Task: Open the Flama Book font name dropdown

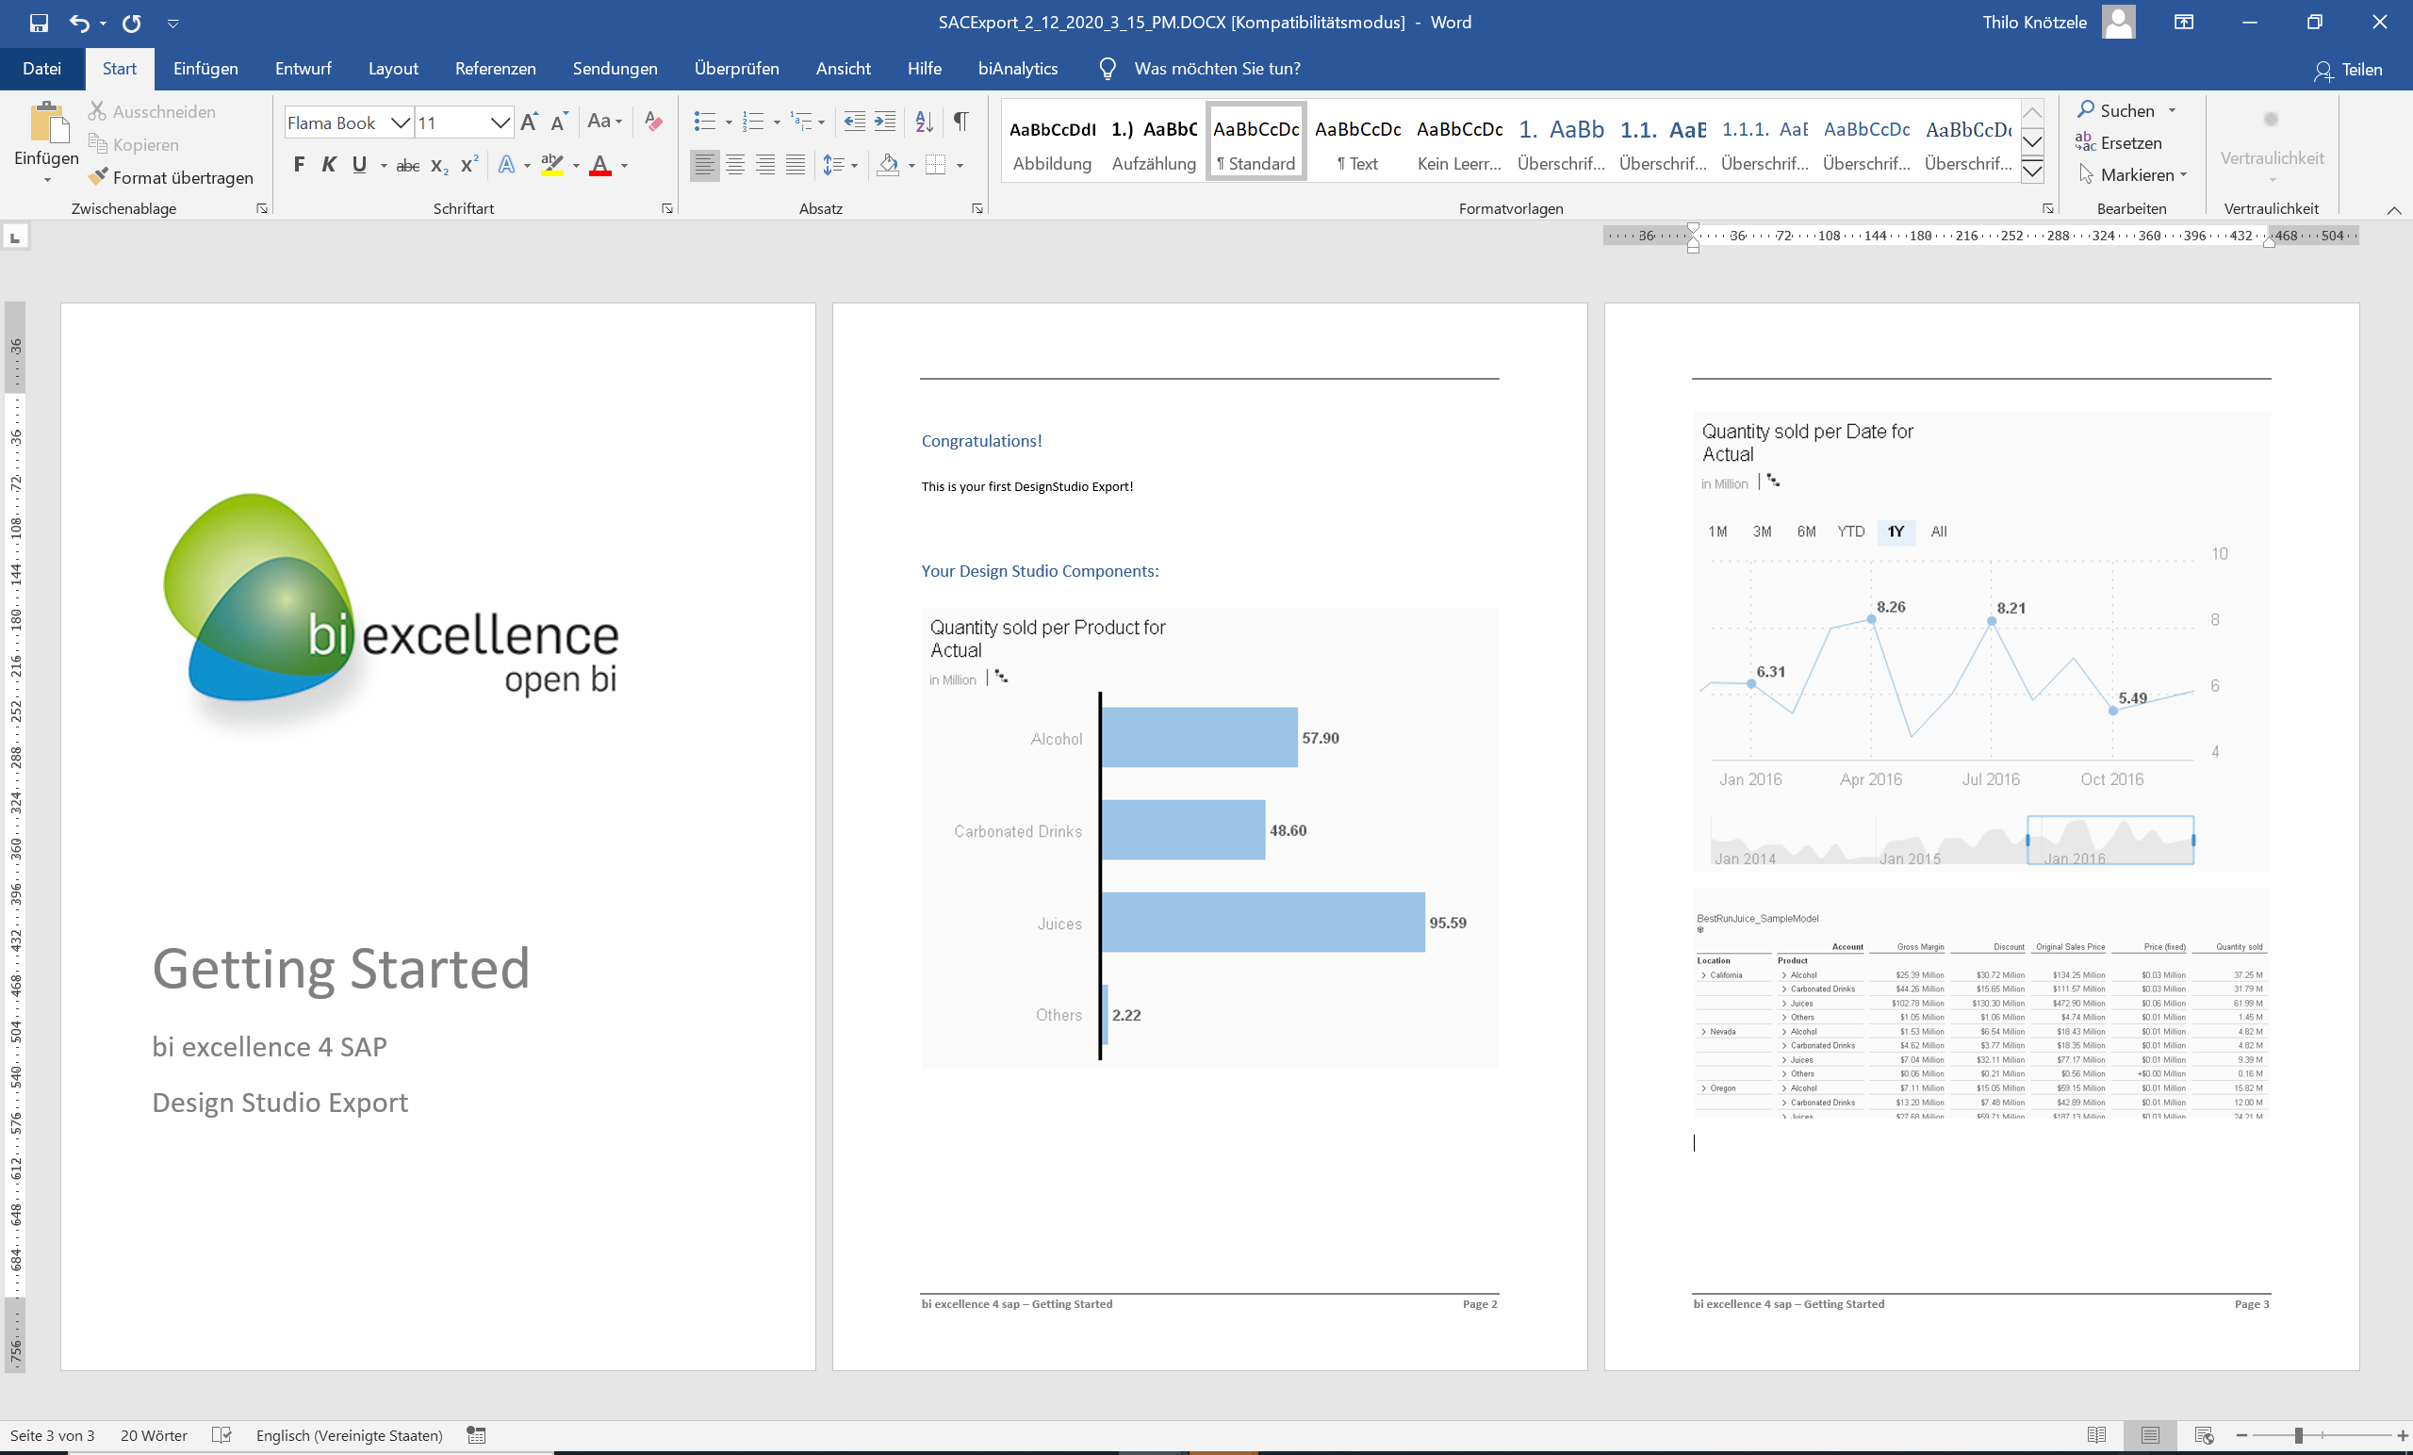Action: [x=401, y=123]
